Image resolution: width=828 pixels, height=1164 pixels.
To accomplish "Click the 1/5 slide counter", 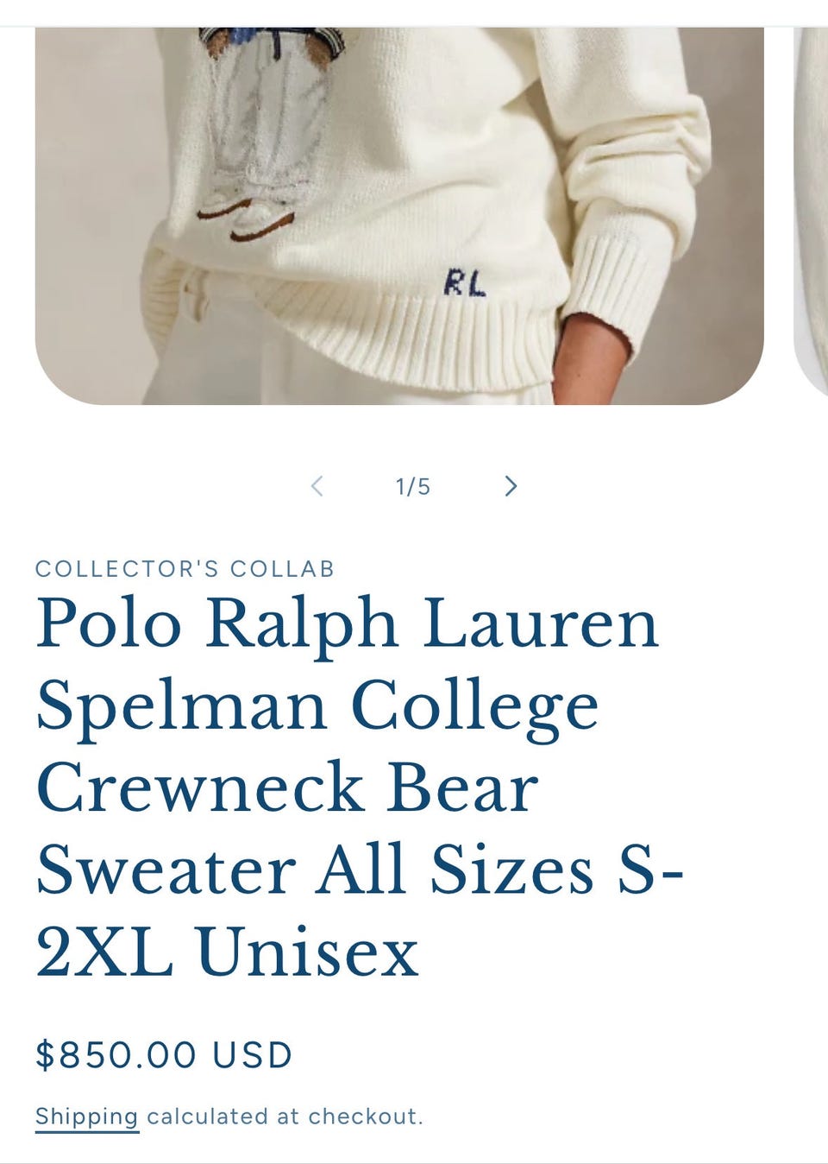I will click(413, 487).
